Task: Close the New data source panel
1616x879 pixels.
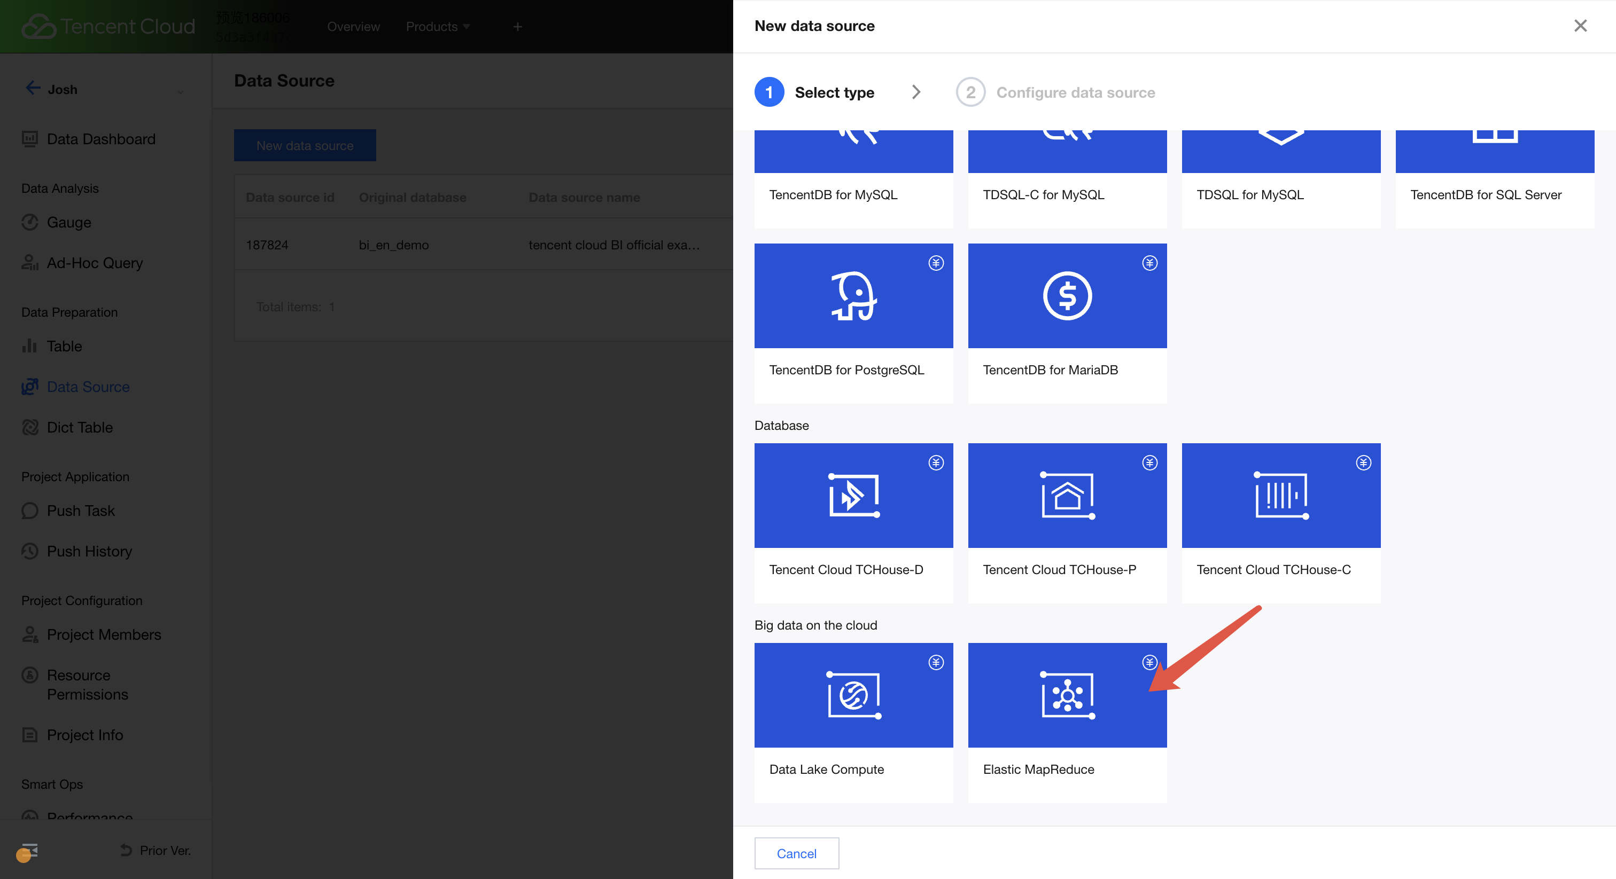Action: 1580,26
